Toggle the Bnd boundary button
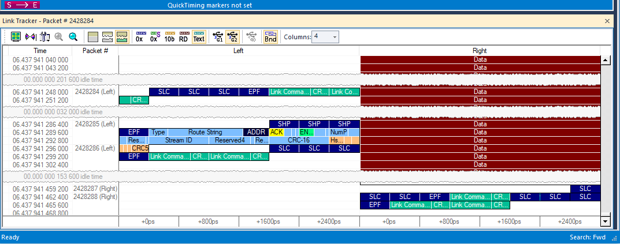The height and width of the screenshot is (244, 620). pos(270,37)
